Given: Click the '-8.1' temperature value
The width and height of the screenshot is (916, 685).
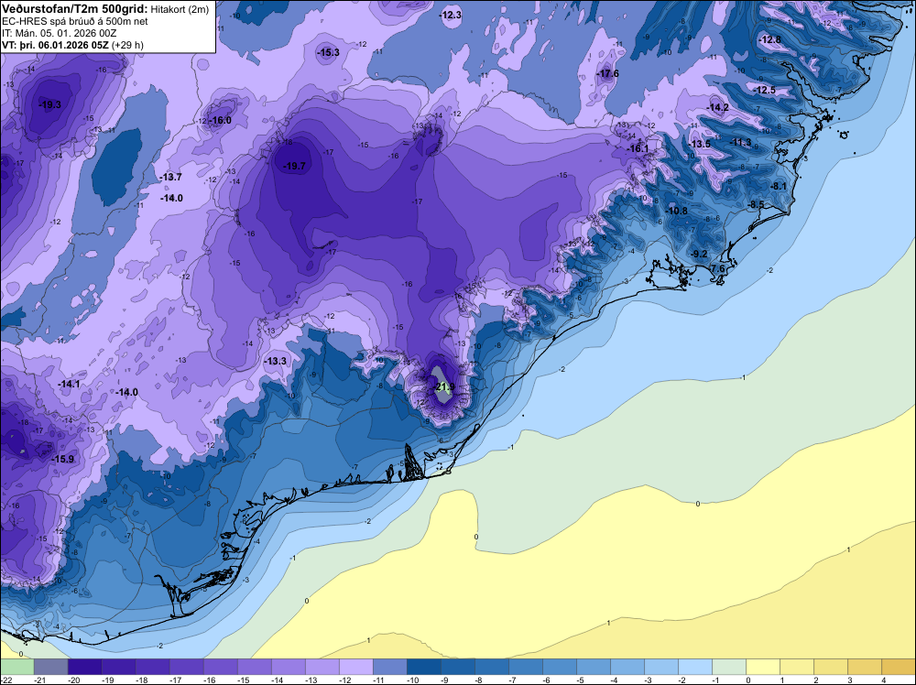Looking at the screenshot, I should coord(778,186).
